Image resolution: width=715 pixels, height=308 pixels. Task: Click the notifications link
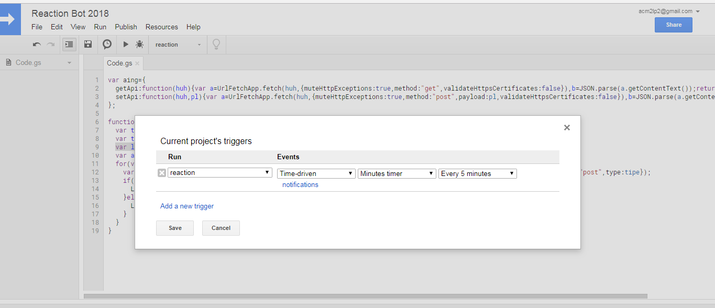pyautogui.click(x=300, y=185)
